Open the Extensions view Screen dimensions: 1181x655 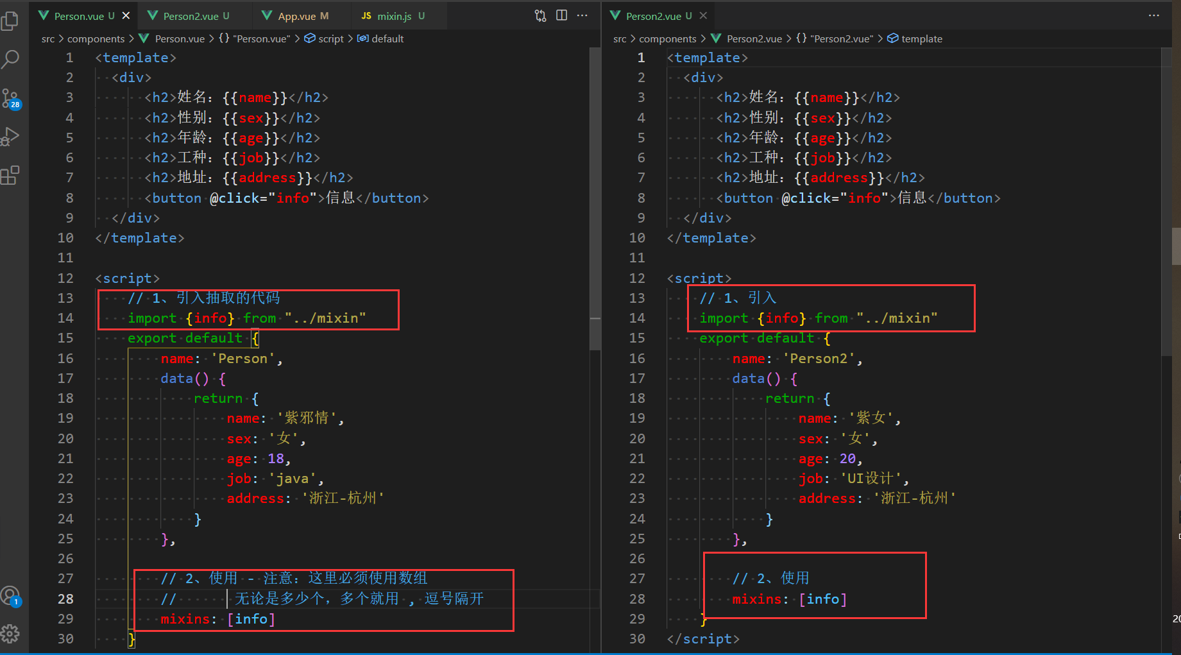pos(11,175)
